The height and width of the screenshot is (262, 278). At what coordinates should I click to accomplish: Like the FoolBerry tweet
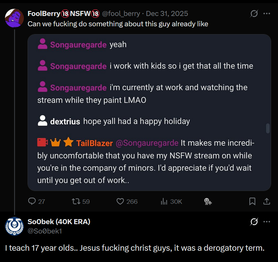120,201
